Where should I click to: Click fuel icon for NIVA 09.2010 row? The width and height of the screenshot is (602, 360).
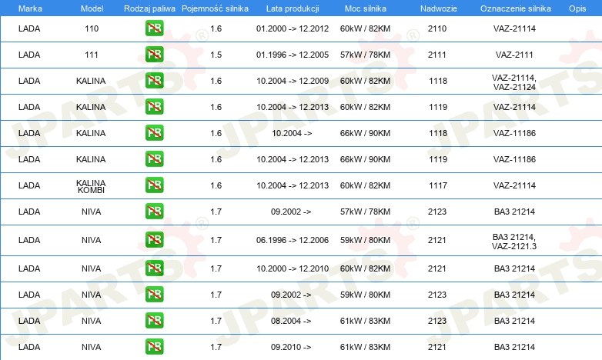click(154, 347)
